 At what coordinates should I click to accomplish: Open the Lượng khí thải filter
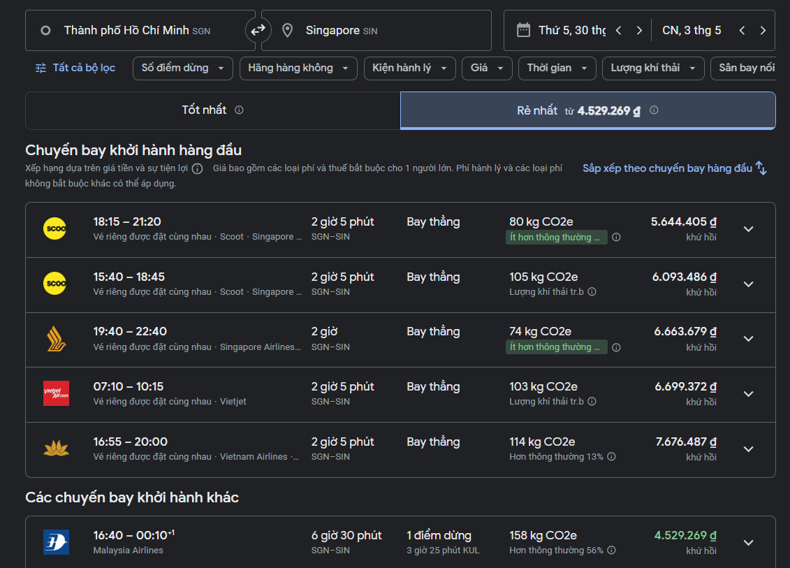click(x=652, y=68)
